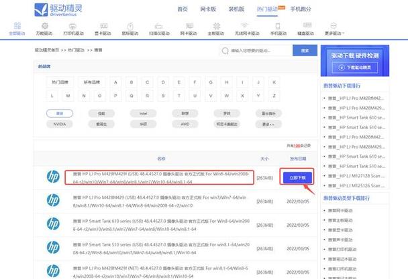Open HP LJ Pro M428M429 (USB) driver link
The image size is (408, 279).
point(160,201)
